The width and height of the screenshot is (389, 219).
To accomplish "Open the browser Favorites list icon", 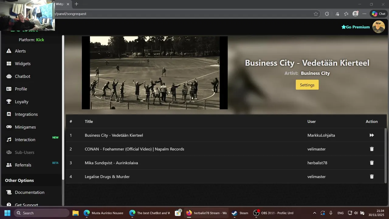I will coord(346,14).
